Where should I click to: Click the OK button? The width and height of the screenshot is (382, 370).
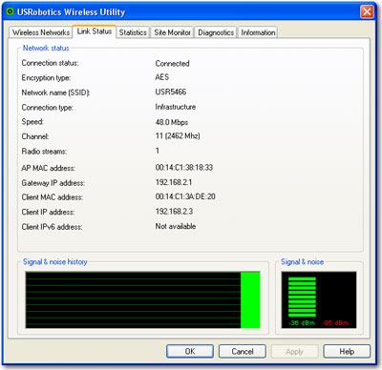pos(190,352)
